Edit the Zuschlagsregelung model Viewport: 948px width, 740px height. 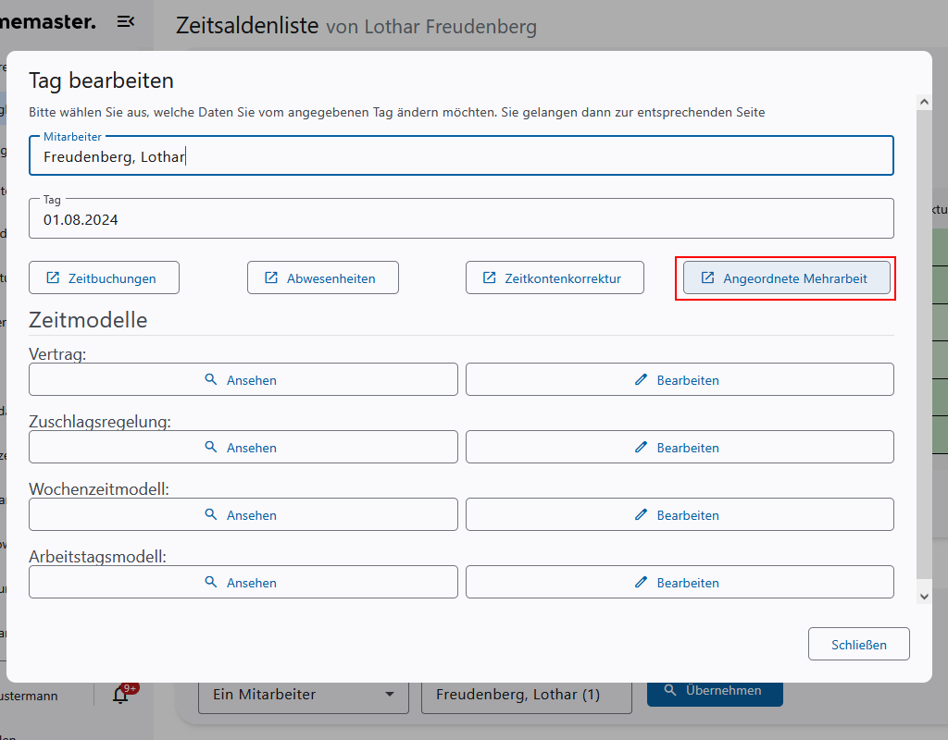click(x=679, y=447)
